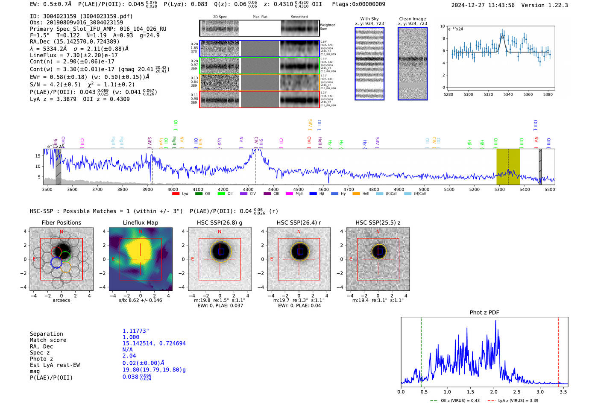Click the blue RA, Dec value 15.142514, 0.724694
Viewport: 598px width, 407px height.
click(x=154, y=343)
